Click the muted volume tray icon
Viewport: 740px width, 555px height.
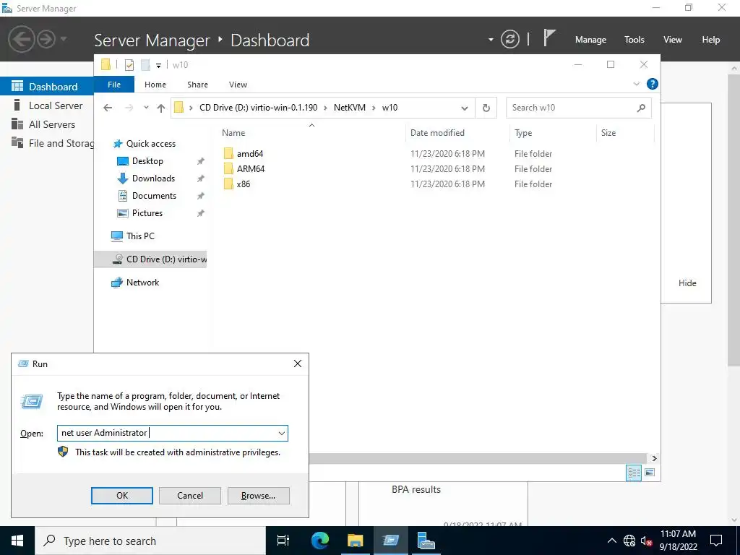646,541
